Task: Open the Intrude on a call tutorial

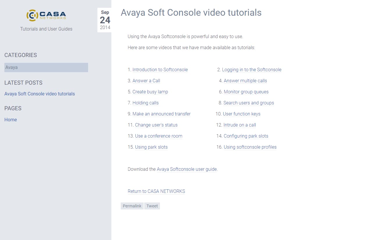Action: point(240,125)
